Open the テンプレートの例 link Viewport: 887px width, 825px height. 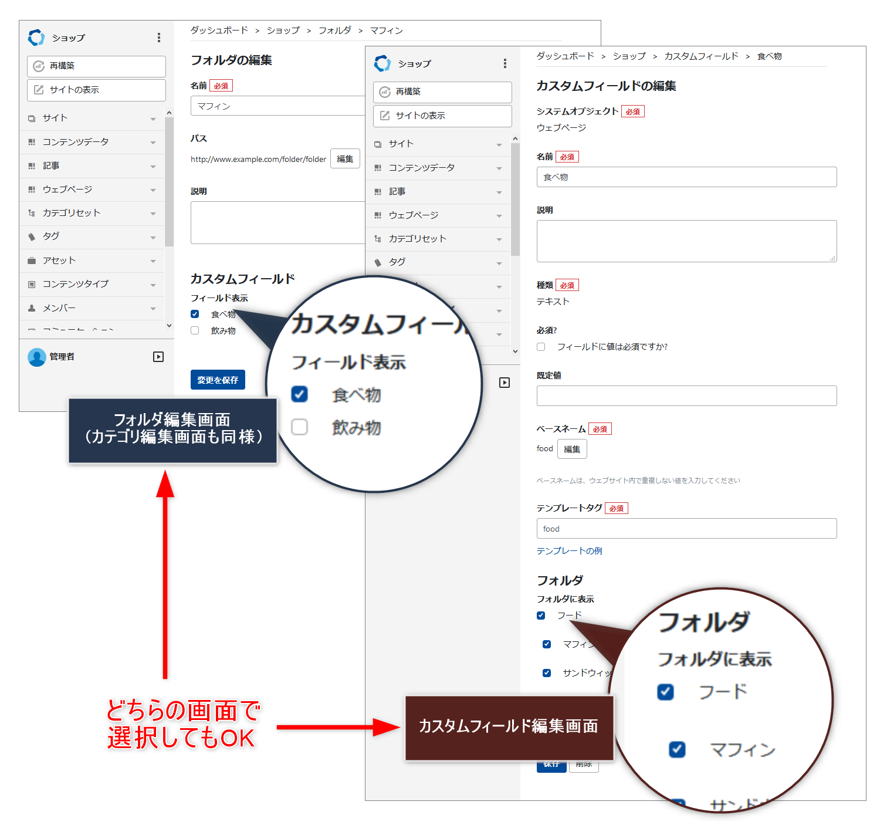click(569, 550)
